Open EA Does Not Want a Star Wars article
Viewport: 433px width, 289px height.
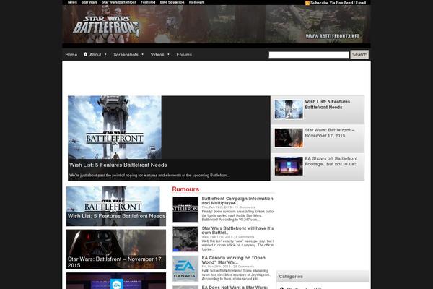pos(235,287)
